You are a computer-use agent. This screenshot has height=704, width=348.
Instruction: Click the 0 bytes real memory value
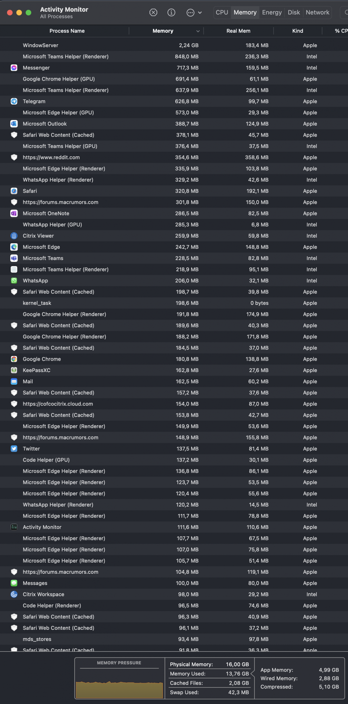tap(259, 303)
